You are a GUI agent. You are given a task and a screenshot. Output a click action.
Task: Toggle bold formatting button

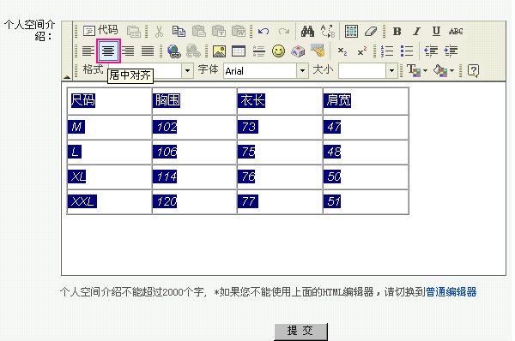click(x=397, y=31)
